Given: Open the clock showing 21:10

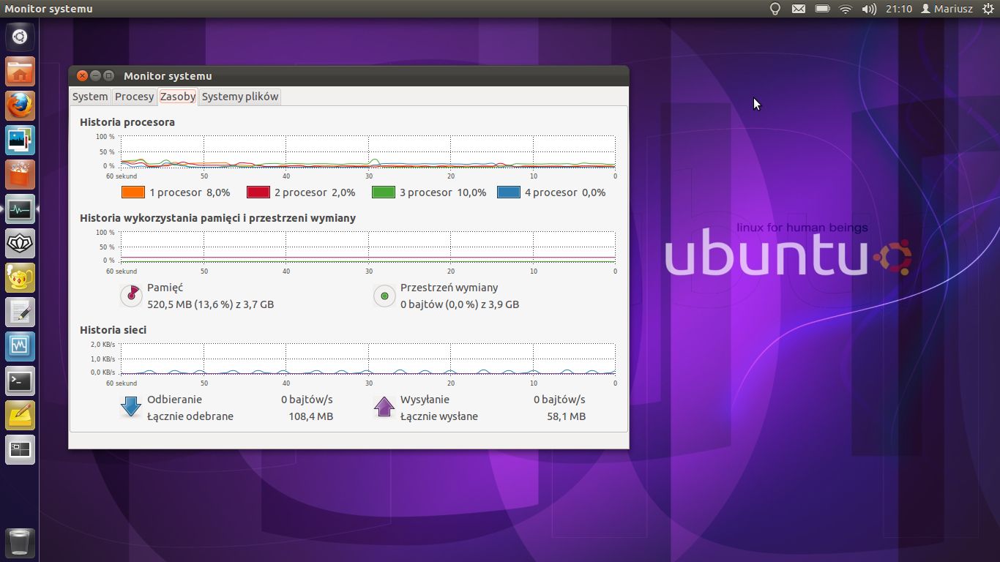Looking at the screenshot, I should (898, 9).
